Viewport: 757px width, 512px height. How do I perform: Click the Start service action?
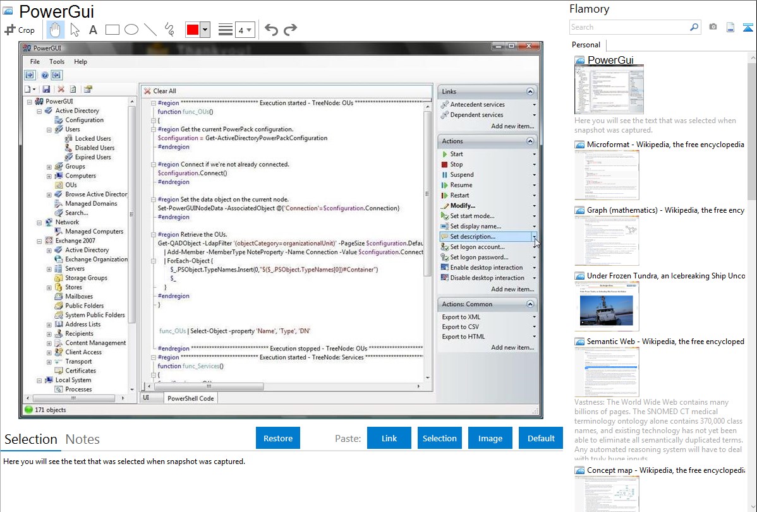pyautogui.click(x=456, y=154)
